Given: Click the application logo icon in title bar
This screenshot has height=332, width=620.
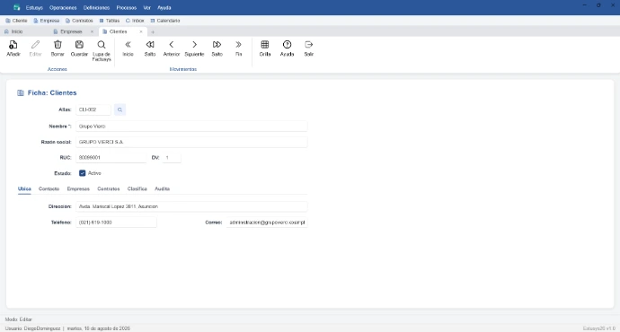Looking at the screenshot, I should coord(16,7).
